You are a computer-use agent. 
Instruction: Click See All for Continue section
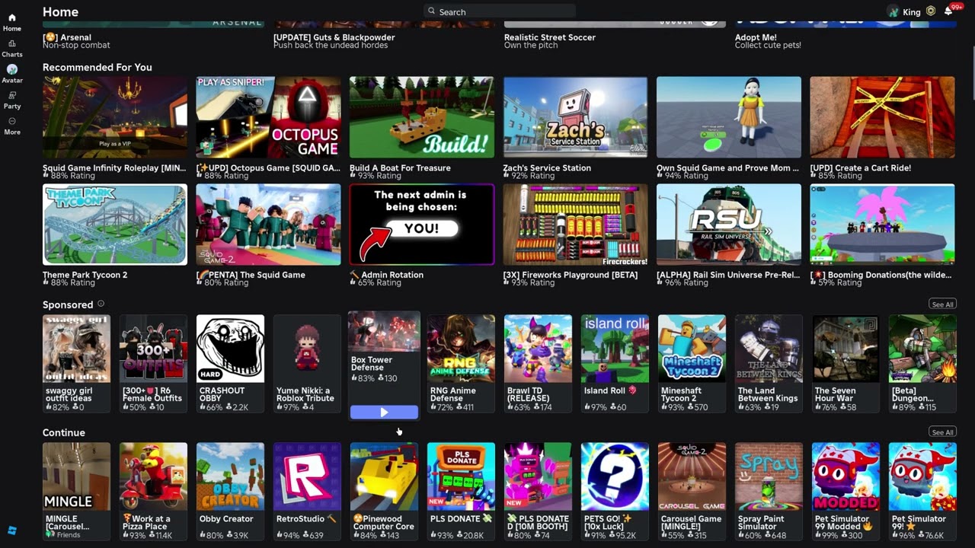point(942,432)
